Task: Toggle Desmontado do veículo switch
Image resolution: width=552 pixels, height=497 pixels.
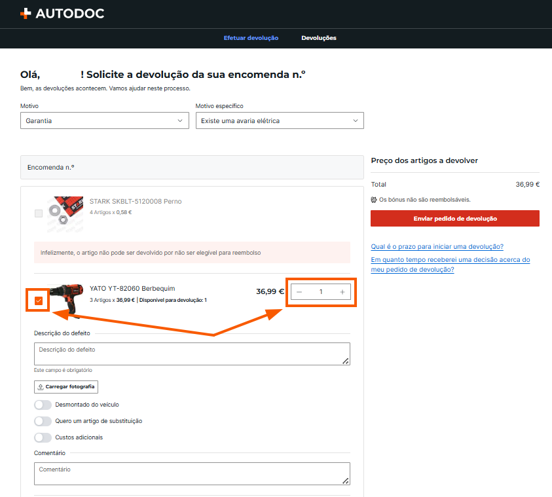Action: pos(43,405)
